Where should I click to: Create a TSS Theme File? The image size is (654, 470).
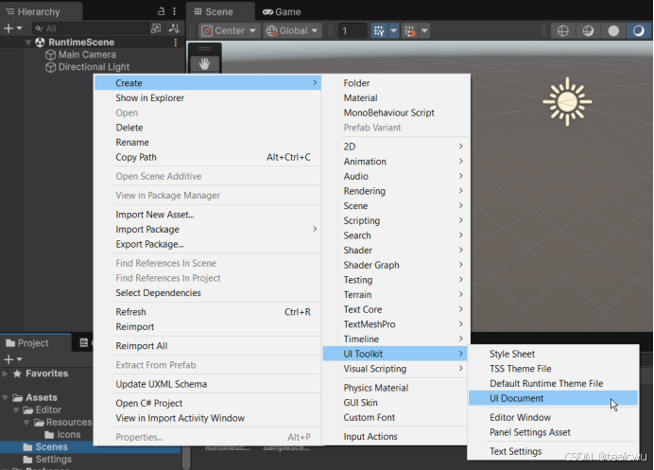tap(553, 369)
